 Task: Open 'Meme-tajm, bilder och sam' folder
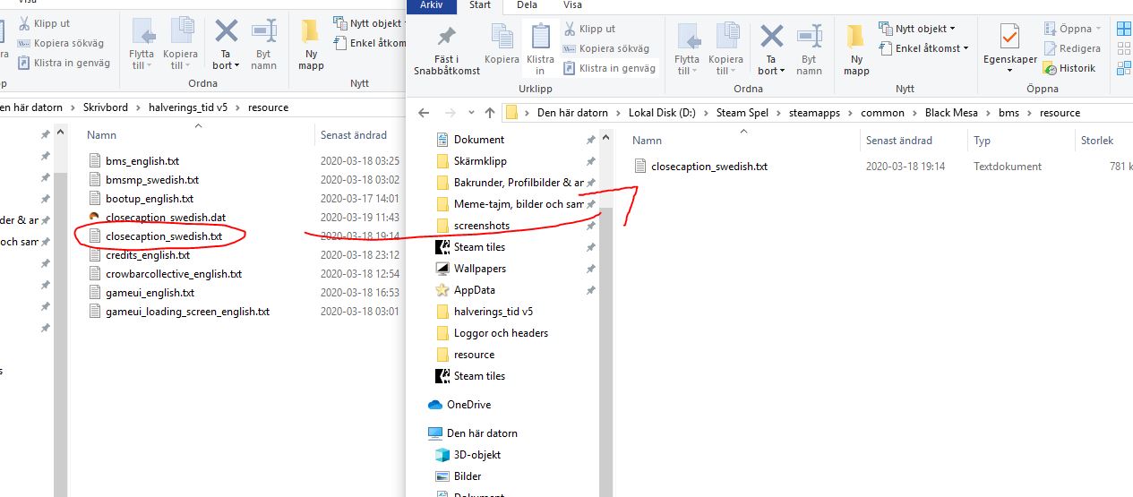519,204
